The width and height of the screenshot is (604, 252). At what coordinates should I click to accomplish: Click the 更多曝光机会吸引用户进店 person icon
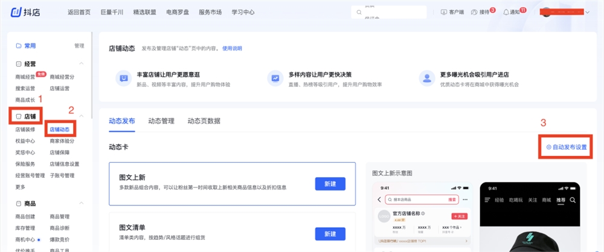click(x=427, y=78)
